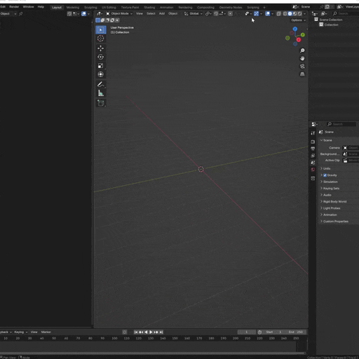Play the animation in reverse
Viewport: 359px width, 359px height.
146,332
